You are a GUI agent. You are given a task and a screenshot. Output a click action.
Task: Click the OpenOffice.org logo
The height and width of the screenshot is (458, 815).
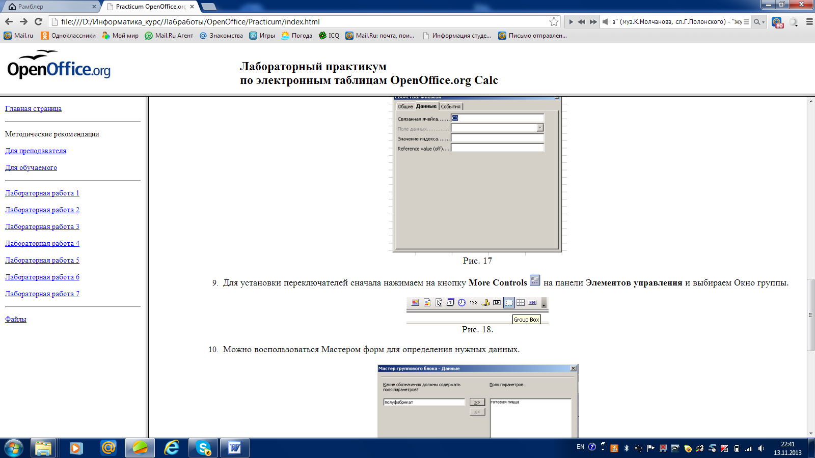coord(59,65)
